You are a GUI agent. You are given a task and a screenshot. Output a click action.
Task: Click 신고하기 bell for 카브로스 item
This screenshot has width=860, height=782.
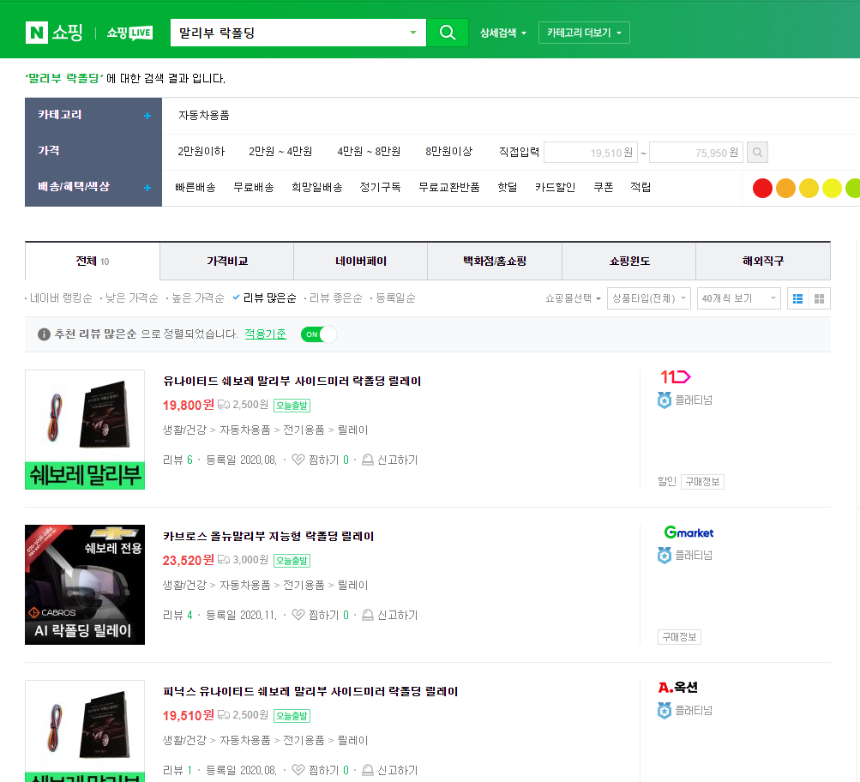coord(368,615)
